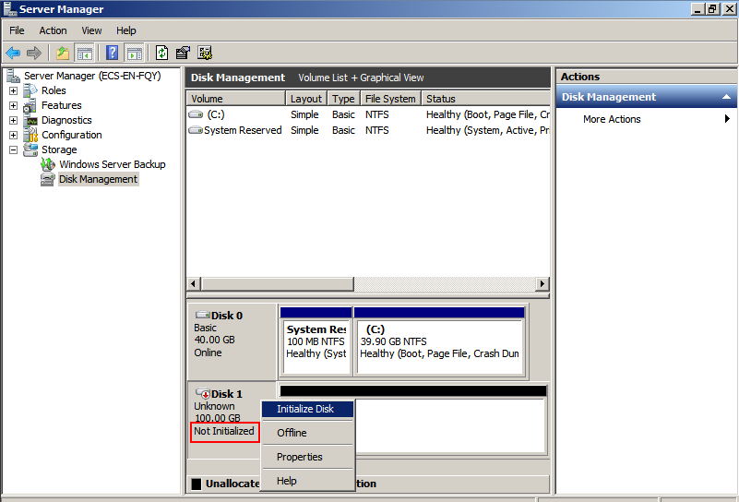Collapse the Disk Management actions section
The height and width of the screenshot is (502, 739).
pos(726,97)
